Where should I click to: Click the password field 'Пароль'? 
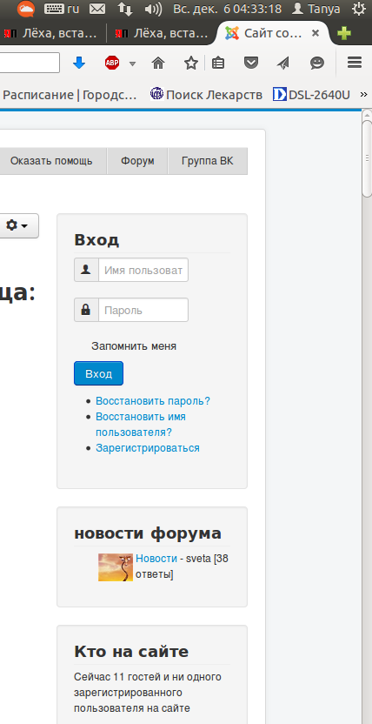pos(143,310)
